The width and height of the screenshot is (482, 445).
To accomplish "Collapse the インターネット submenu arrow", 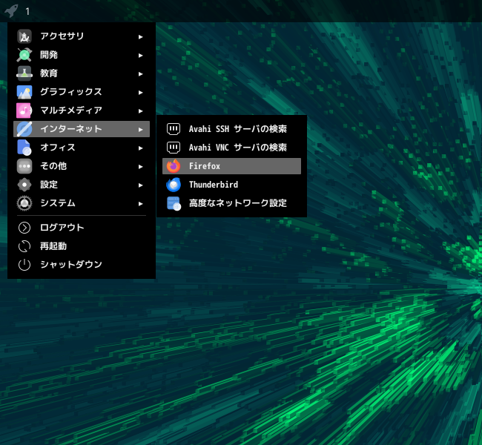I will [140, 130].
